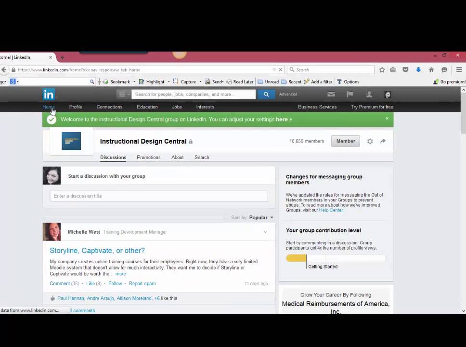Image resolution: width=466 pixels, height=347 pixels.
Task: Click the Firefox back arrow button
Action: pos(4,69)
